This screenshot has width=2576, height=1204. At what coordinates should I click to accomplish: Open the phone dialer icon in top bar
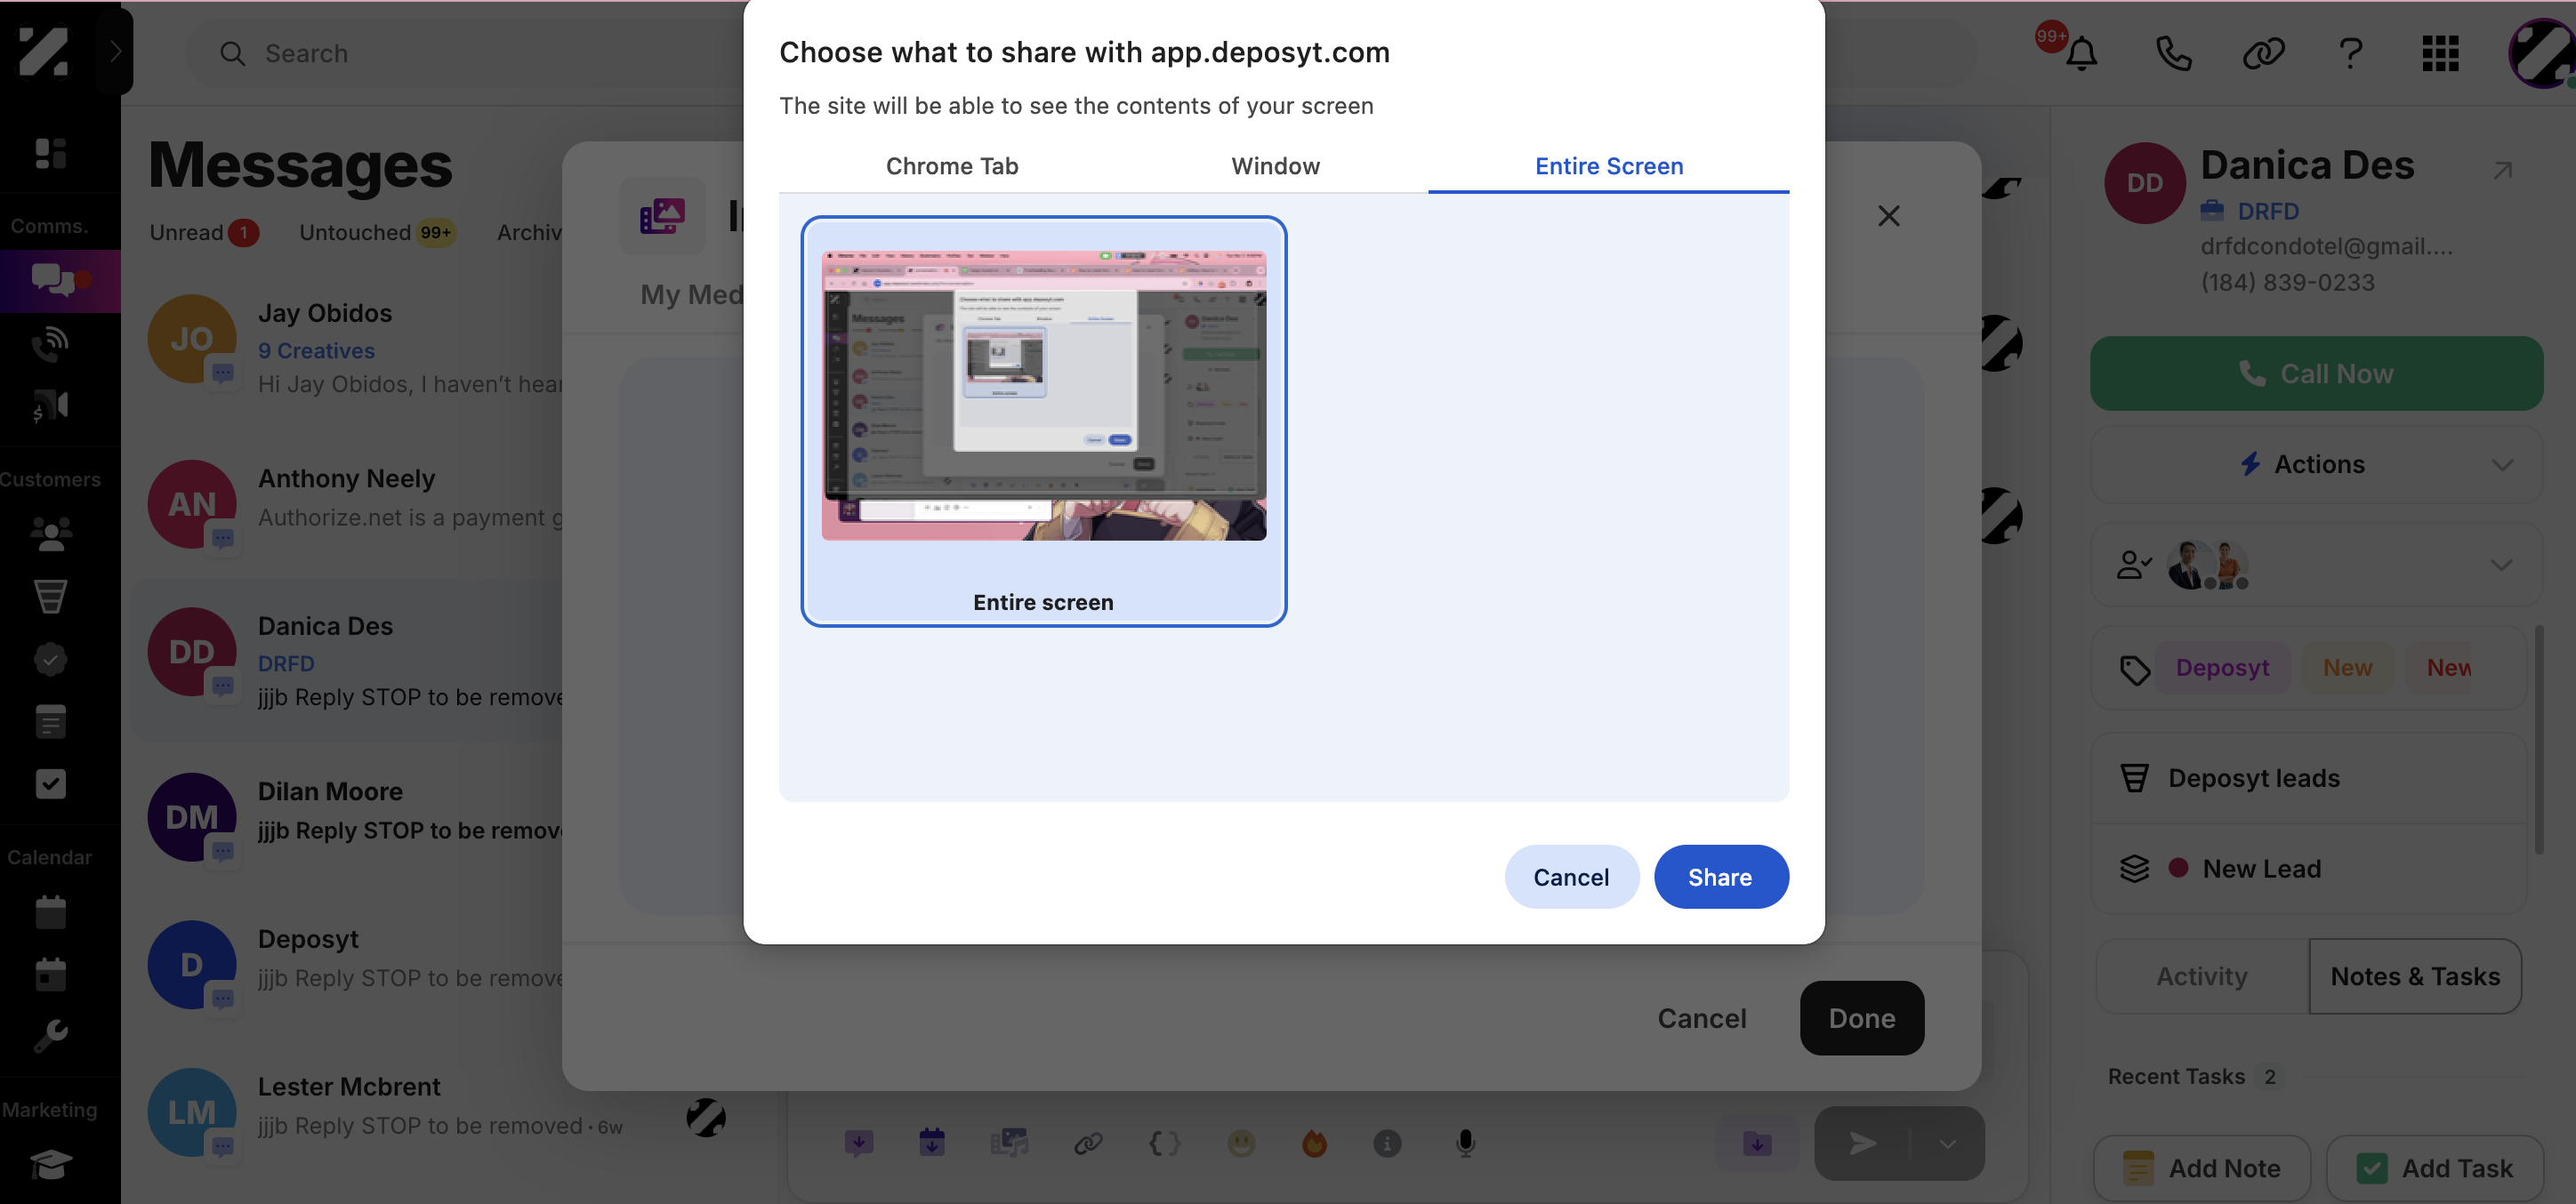click(2173, 54)
